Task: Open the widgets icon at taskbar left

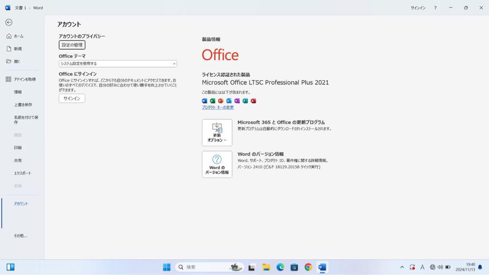Action: 10,267
